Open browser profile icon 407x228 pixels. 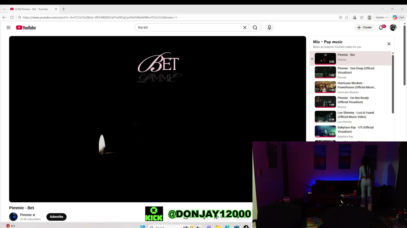tap(369, 17)
